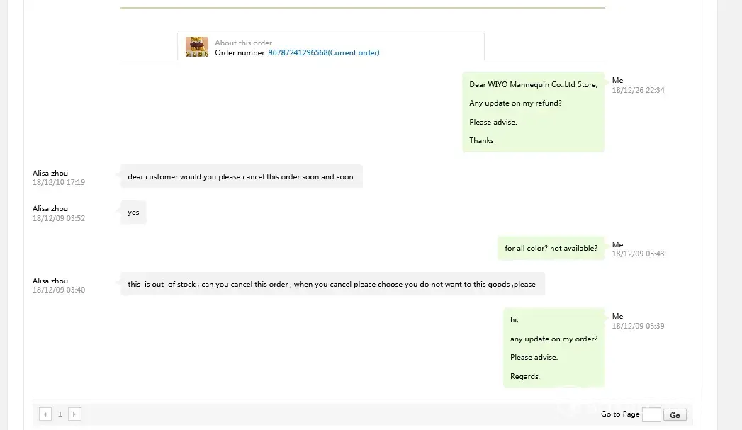Click the "About this order" heading

(x=243, y=43)
